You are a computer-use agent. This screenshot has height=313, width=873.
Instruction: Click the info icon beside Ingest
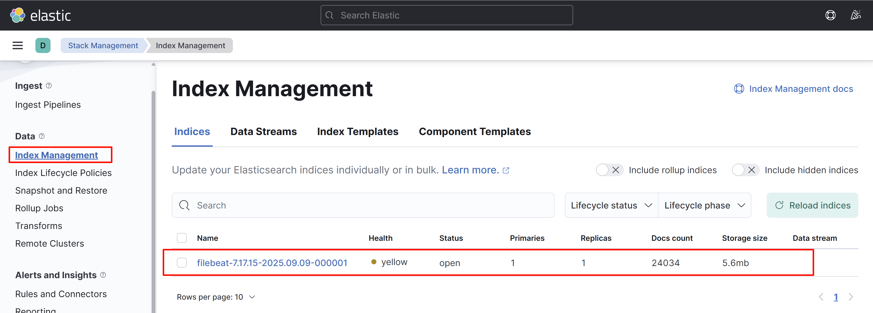[x=49, y=86]
